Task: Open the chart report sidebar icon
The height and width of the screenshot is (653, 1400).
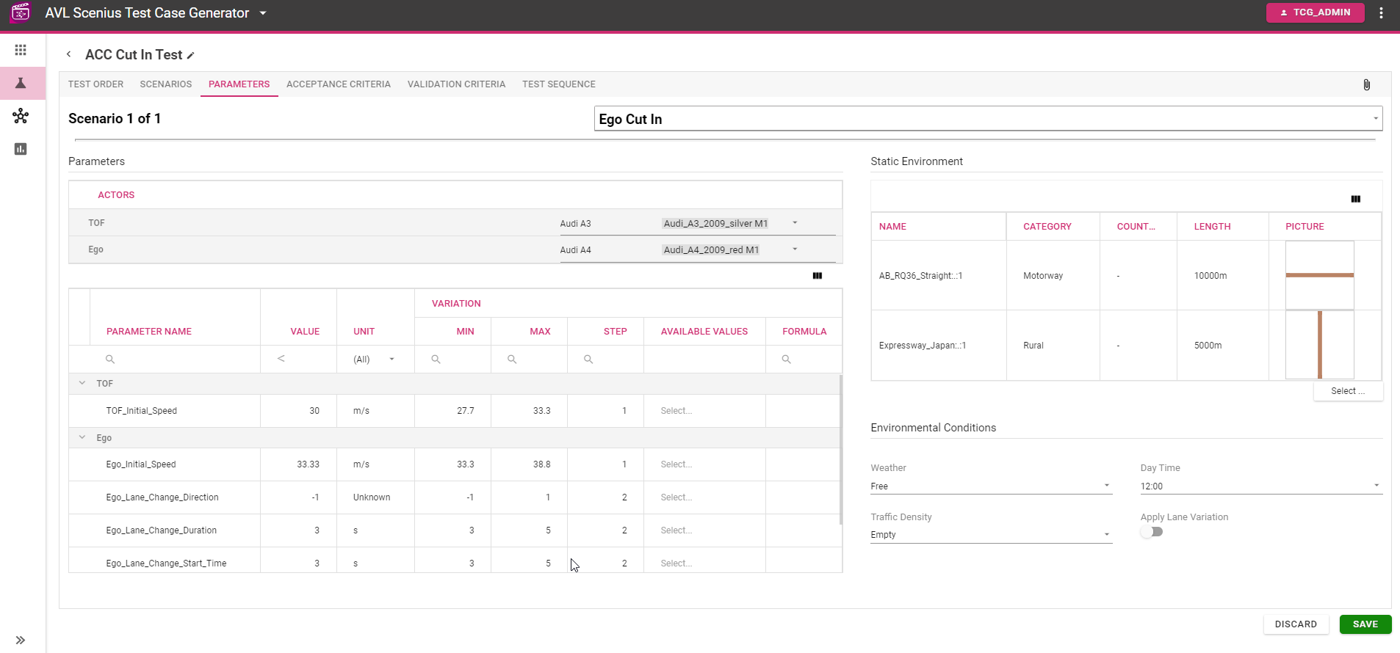Action: (21, 149)
